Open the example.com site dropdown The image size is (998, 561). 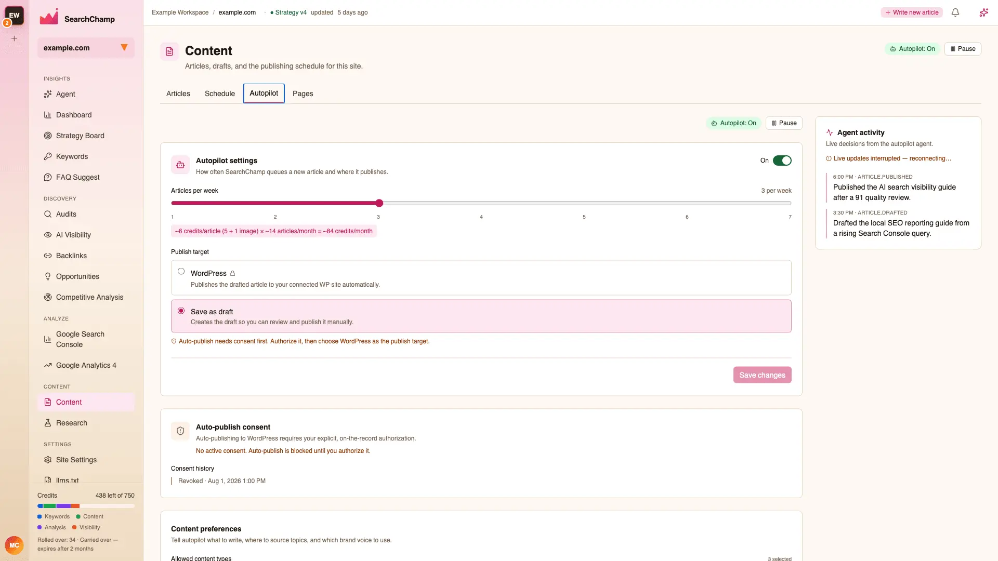pyautogui.click(x=86, y=48)
